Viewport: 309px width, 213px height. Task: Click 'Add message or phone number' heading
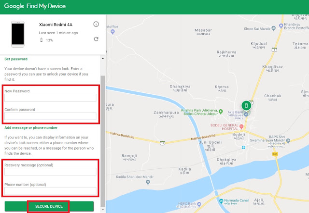click(x=31, y=127)
